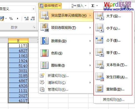Select cell containing 4926
The image size is (135, 109).
point(18,85)
